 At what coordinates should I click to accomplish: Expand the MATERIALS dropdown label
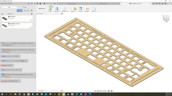click(65, 11)
